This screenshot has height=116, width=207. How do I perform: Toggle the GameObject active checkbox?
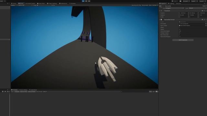pyautogui.click(x=164, y=6)
